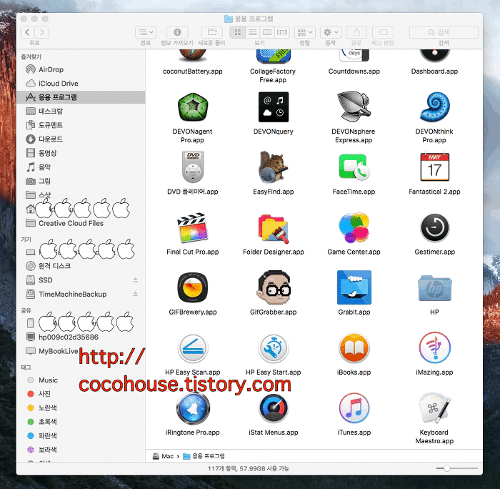Select the purple 보라색 tag

[x=81, y=450]
